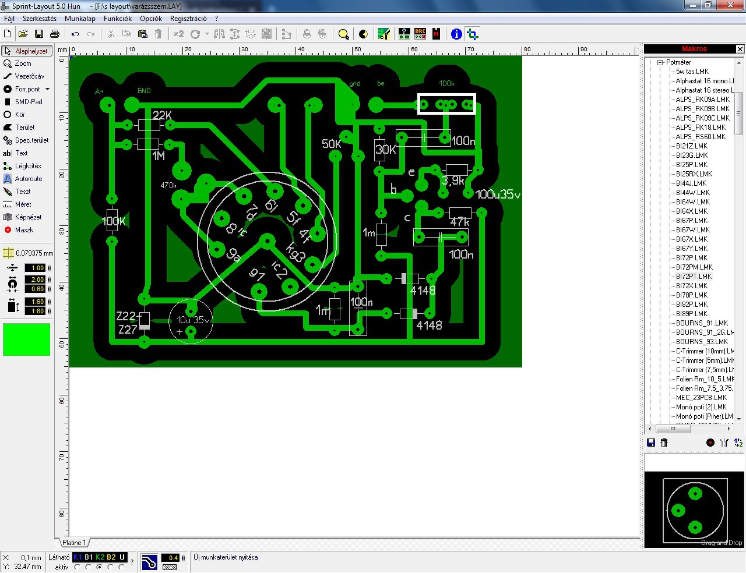746x573 pixels.
Task: Open the Funkciók menu
Action: click(x=118, y=19)
